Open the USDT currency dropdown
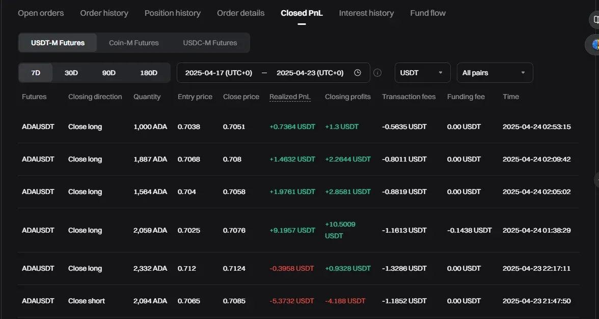The width and height of the screenshot is (599, 319). point(422,73)
